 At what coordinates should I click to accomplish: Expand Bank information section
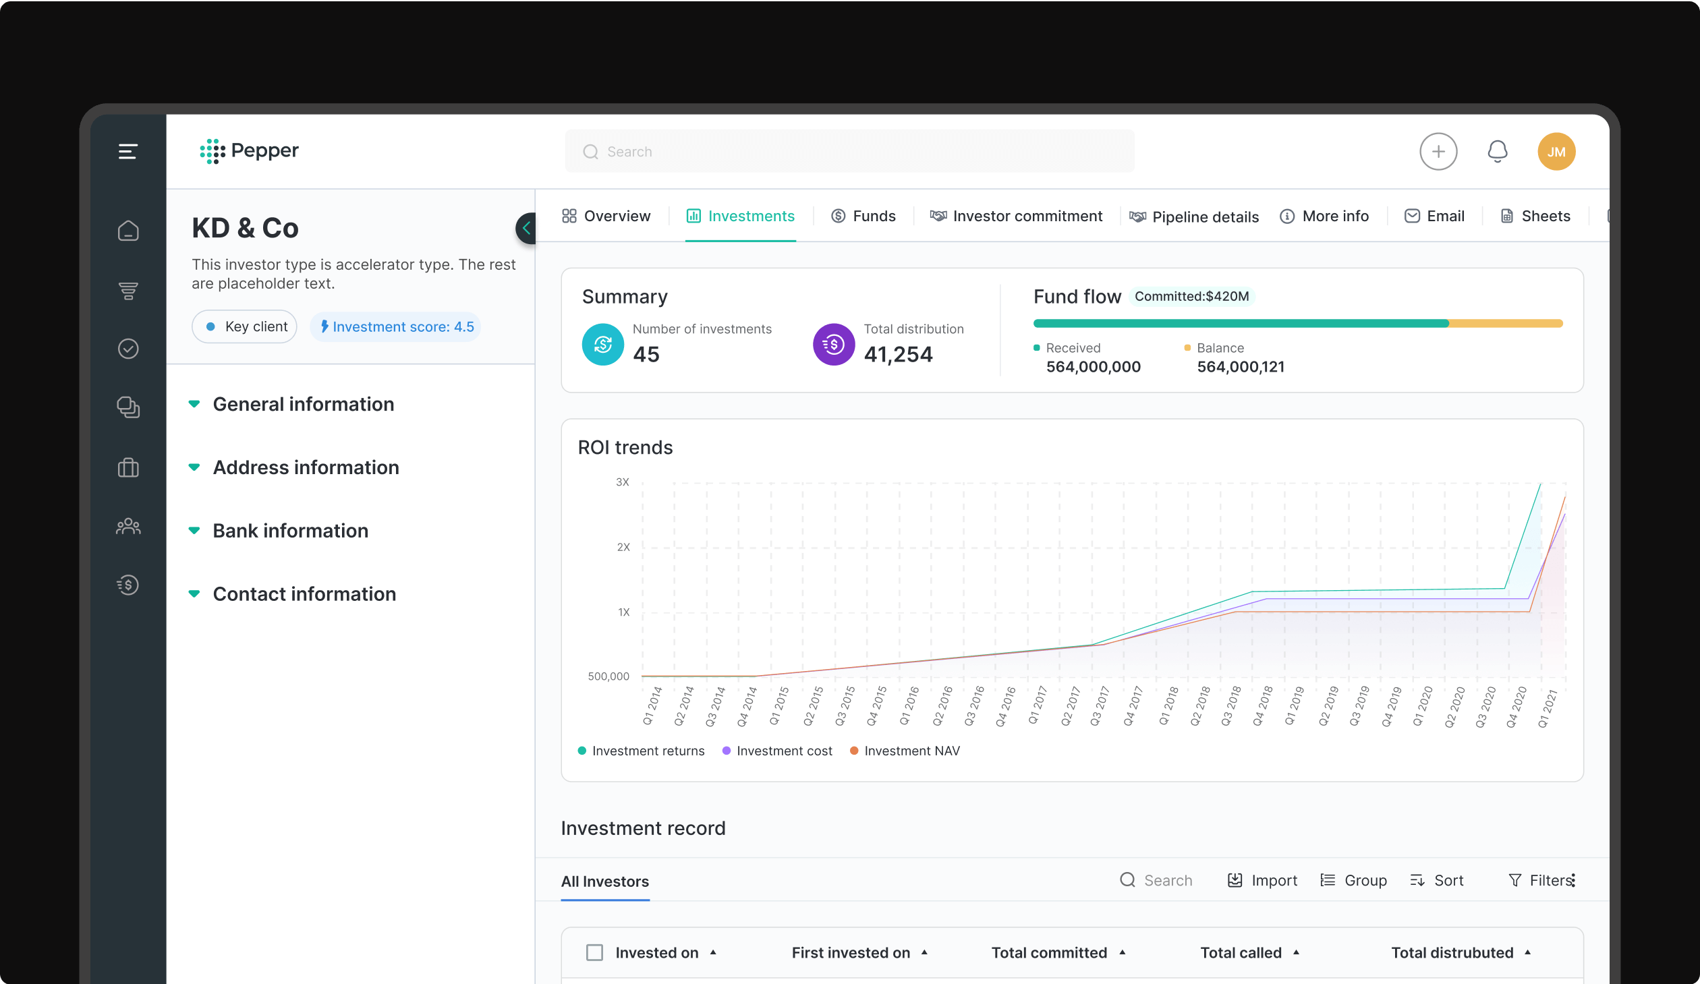[x=290, y=531]
